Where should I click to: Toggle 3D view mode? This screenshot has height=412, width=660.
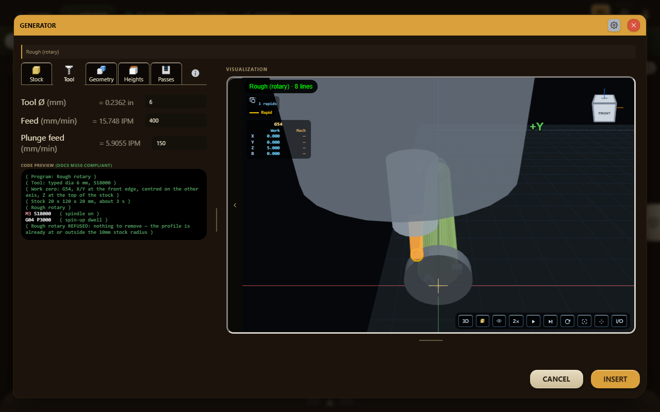click(465, 321)
